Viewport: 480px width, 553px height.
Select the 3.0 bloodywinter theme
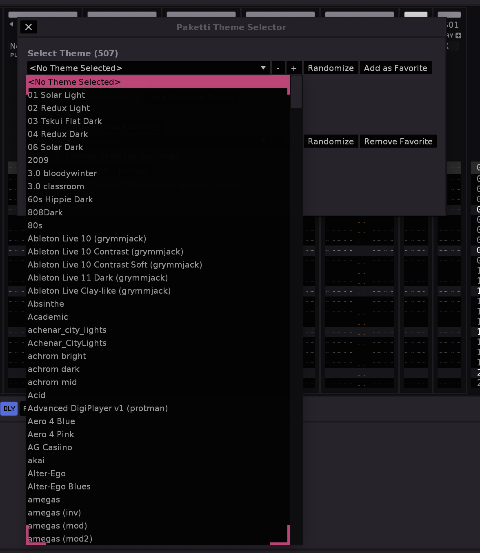coord(62,173)
